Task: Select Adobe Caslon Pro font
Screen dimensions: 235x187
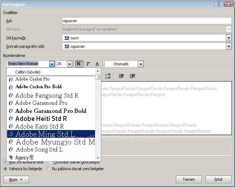Action: coord(51,79)
